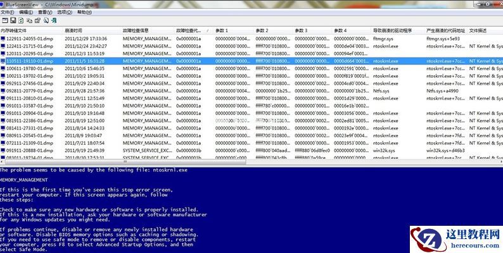Click dump icon beside 072111-21309-01.dmp

[x=3, y=143]
